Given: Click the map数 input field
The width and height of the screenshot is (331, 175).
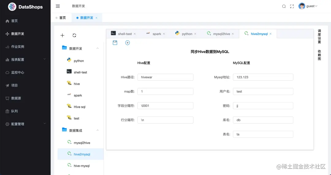Looking at the screenshot, I should tap(165, 91).
